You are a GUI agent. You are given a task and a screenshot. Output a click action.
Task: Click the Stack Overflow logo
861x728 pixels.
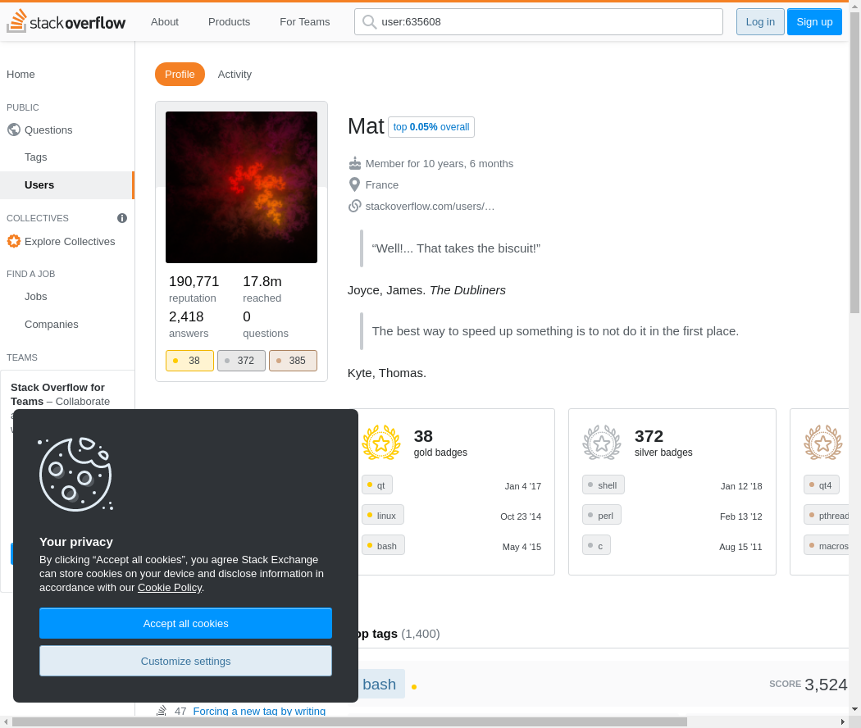(x=66, y=22)
